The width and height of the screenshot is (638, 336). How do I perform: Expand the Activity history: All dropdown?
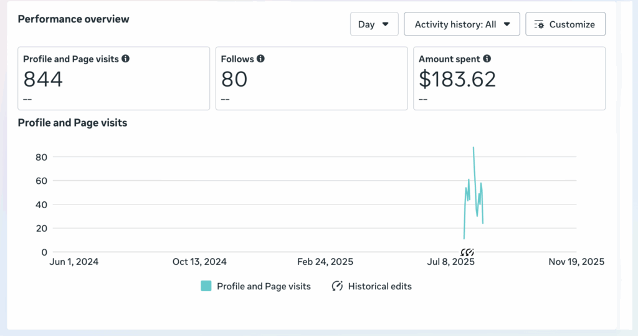coord(462,24)
